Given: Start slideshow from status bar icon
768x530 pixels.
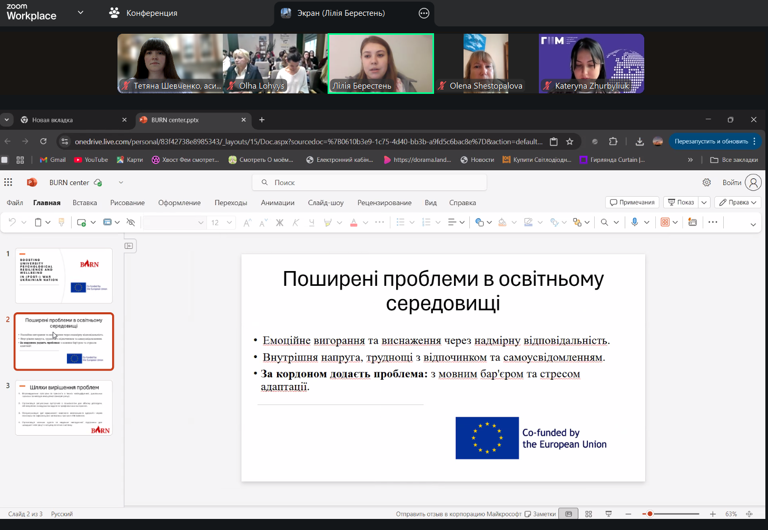Looking at the screenshot, I should (x=608, y=514).
